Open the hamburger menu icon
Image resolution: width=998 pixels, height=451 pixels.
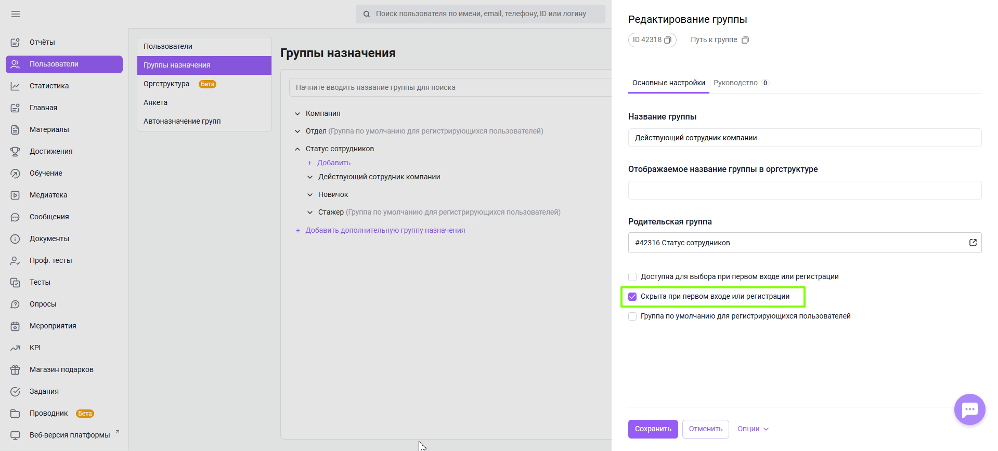[16, 14]
